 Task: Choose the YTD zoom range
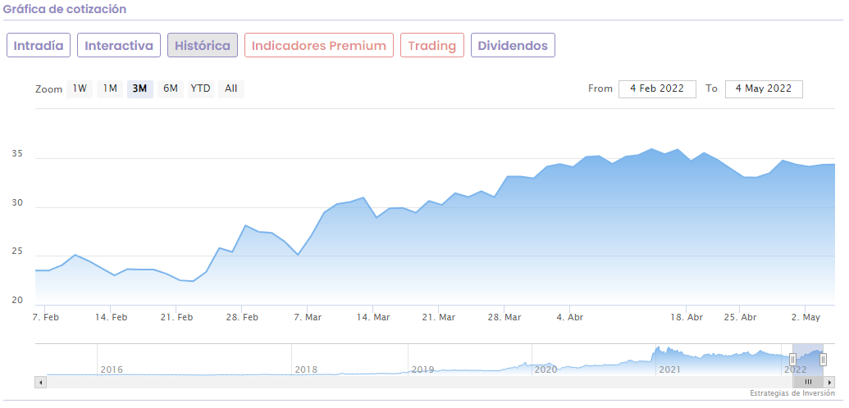click(x=200, y=88)
